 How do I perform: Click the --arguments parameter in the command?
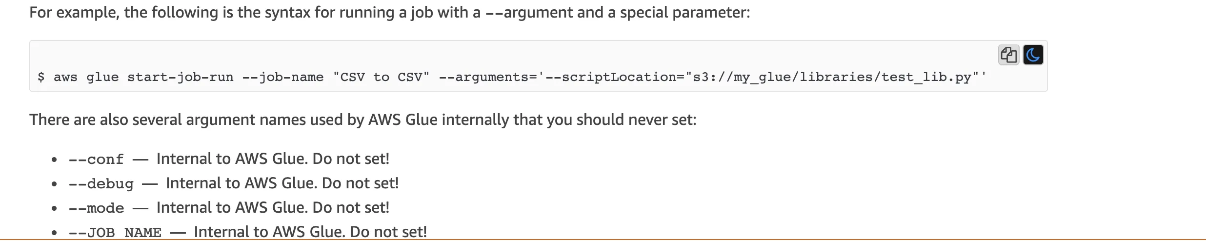pos(487,77)
